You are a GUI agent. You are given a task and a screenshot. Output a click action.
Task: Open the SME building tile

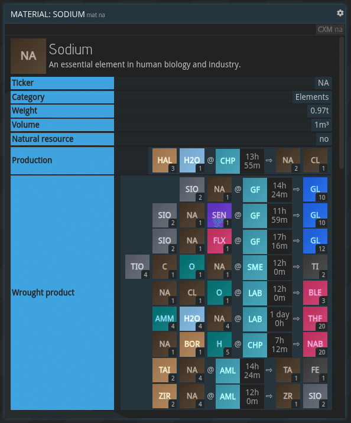[x=255, y=268]
